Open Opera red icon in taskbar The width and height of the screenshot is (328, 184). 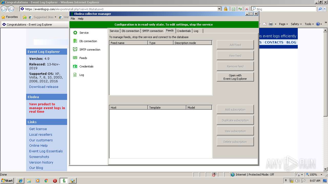(55, 181)
